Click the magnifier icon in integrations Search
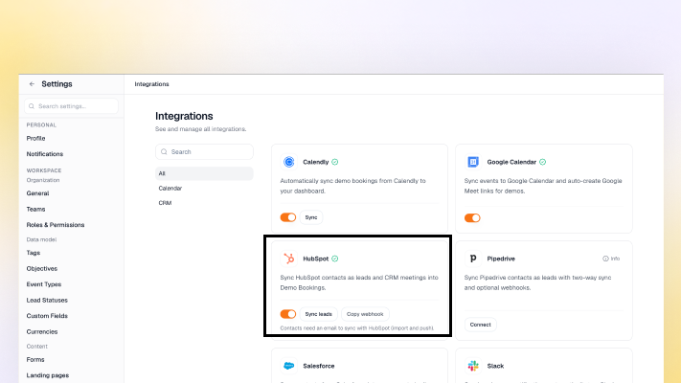This screenshot has width=681, height=383. 164,152
